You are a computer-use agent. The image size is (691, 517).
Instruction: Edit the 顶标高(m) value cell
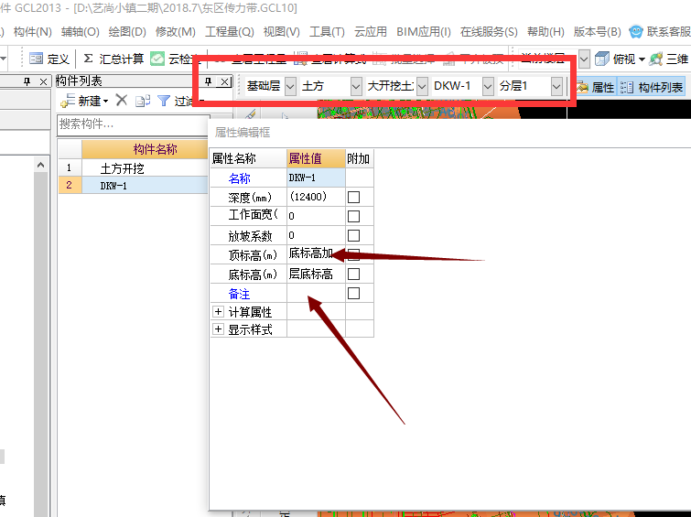click(316, 254)
